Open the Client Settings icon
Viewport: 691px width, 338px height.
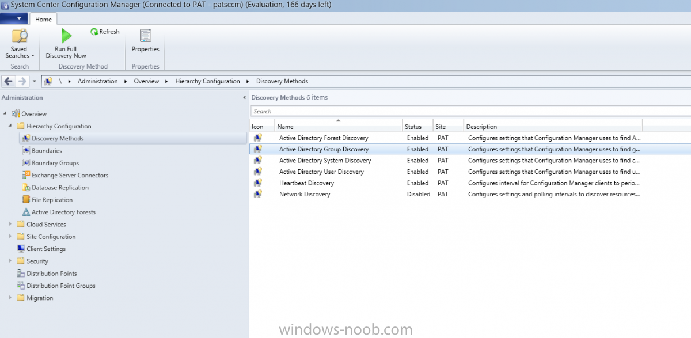pos(21,249)
